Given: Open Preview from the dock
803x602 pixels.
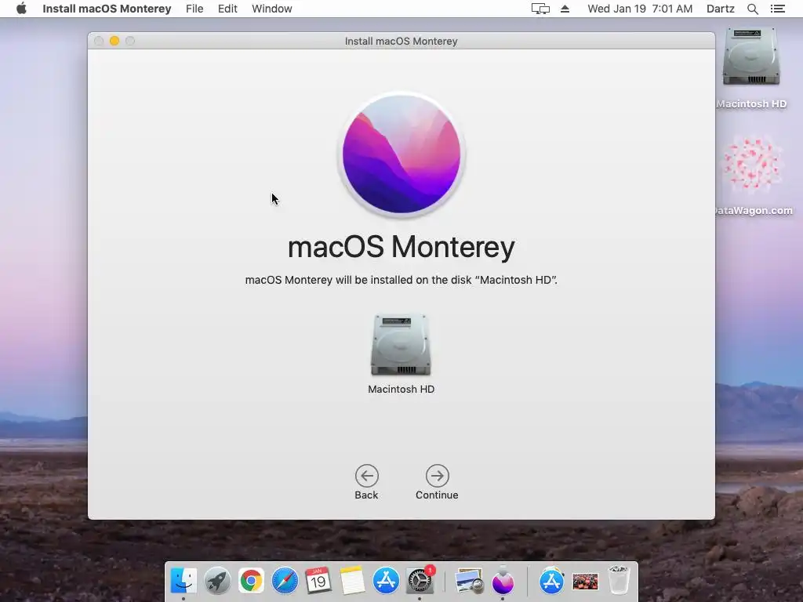Looking at the screenshot, I should 469,581.
